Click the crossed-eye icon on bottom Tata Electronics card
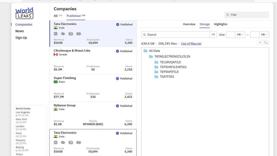Viewport: 277px width, 156px height. tap(63, 142)
